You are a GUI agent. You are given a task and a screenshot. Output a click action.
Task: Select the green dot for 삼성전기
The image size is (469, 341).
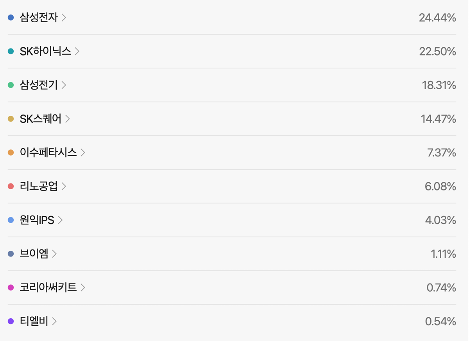point(11,85)
